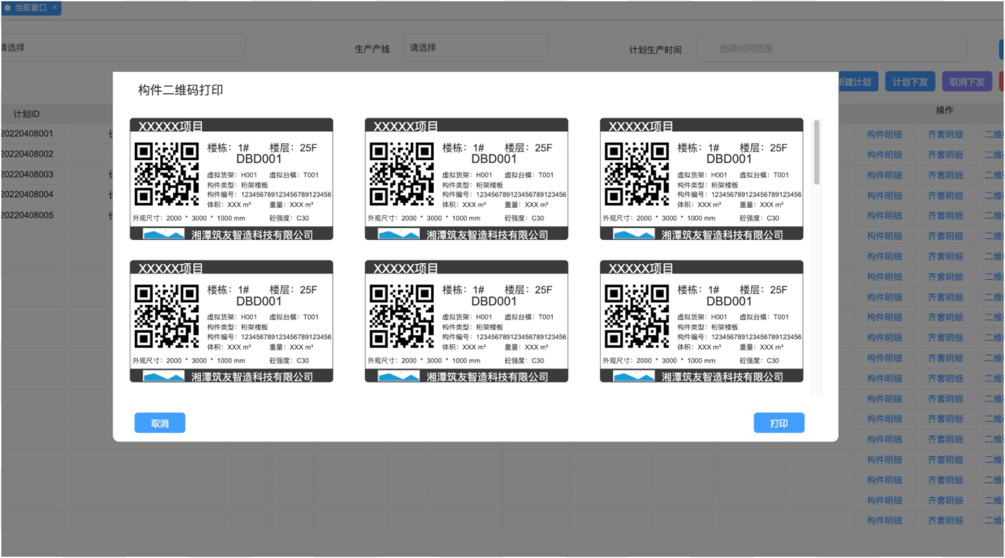The width and height of the screenshot is (1005, 558).
Task: Open 齐套明细 for plan 20220408004
Action: 945,196
